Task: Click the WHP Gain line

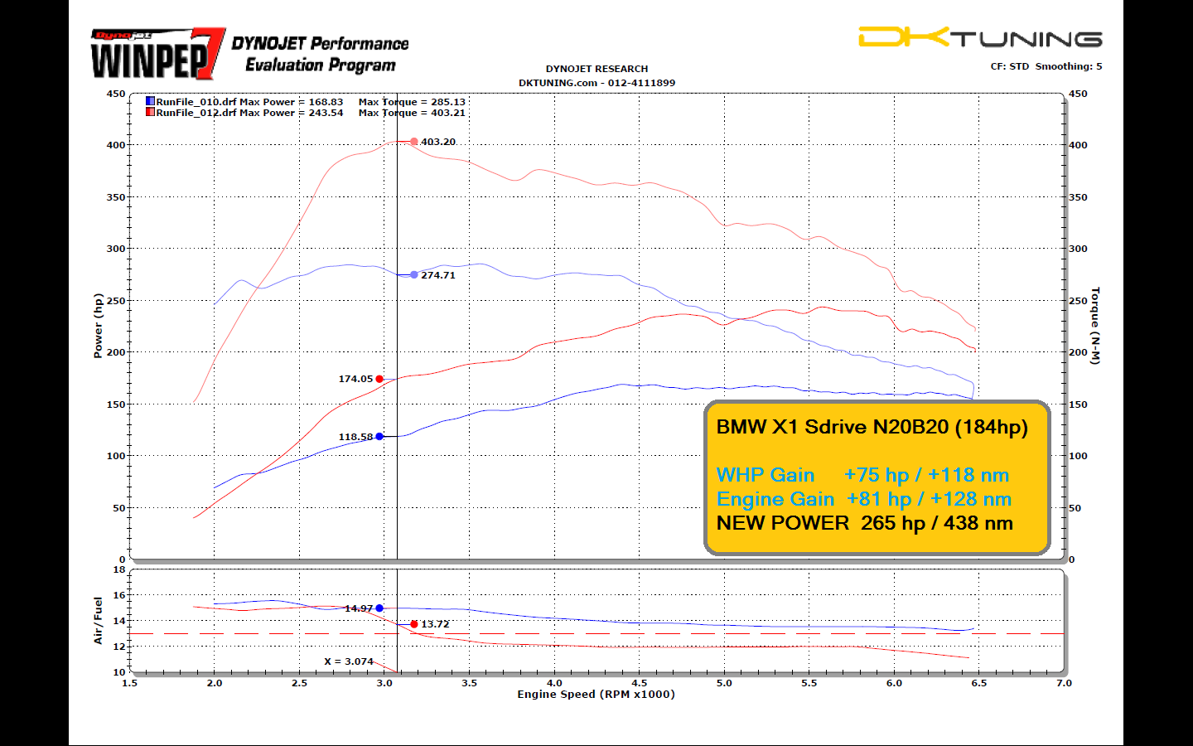Action: click(x=862, y=475)
